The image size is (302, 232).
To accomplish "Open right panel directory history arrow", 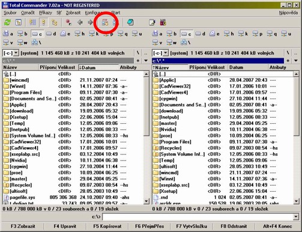I will tap(296, 61).
